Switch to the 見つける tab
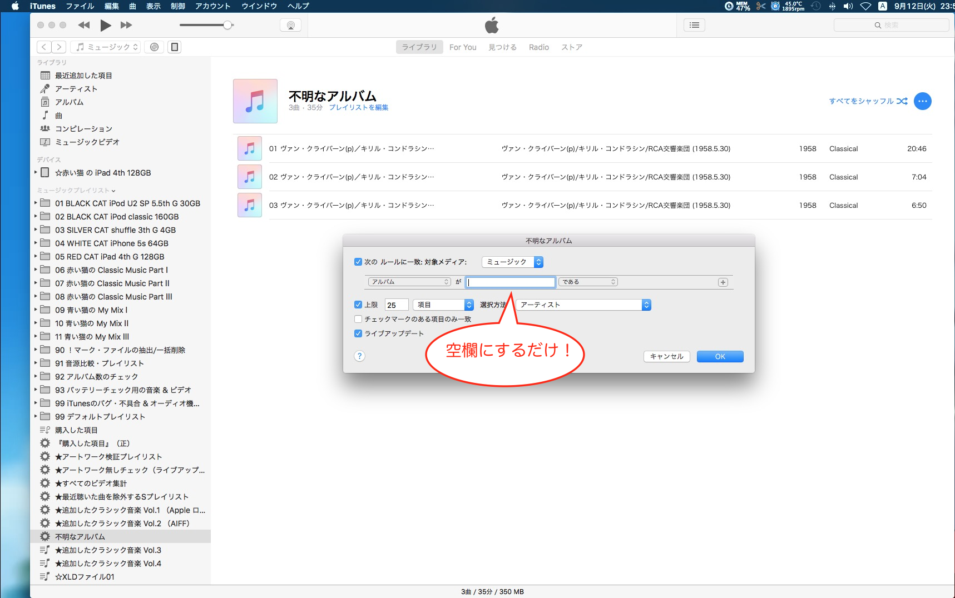The width and height of the screenshot is (955, 598). [503, 47]
